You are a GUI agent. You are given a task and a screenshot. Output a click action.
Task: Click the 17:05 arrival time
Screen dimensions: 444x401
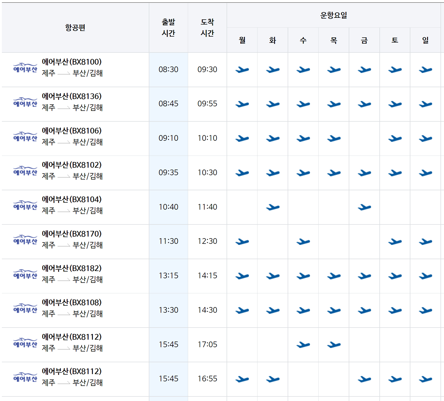pos(207,344)
